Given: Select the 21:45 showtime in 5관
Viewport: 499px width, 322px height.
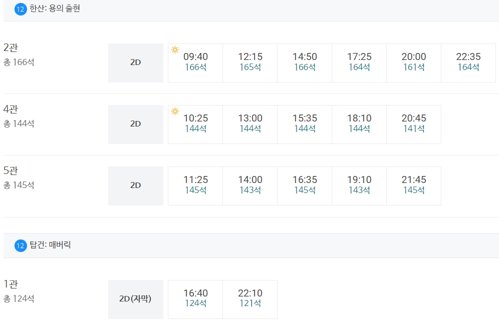Looking at the screenshot, I should (x=414, y=185).
